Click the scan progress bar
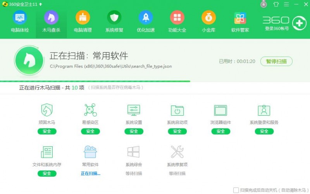The image size is (310, 194). pyautogui.click(x=95, y=81)
